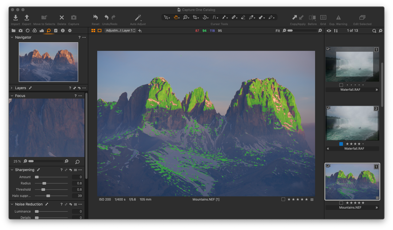Screen dimensions: 393x230
Task: Click the Reset button in toolbar
Action: (x=95, y=18)
